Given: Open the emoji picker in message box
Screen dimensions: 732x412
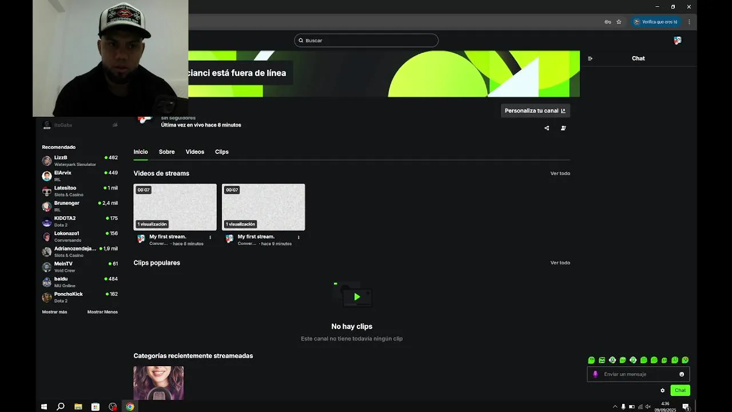Looking at the screenshot, I should coord(682,374).
